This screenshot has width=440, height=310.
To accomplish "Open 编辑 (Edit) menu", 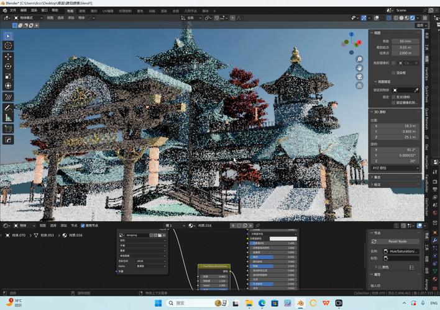I will [24, 11].
